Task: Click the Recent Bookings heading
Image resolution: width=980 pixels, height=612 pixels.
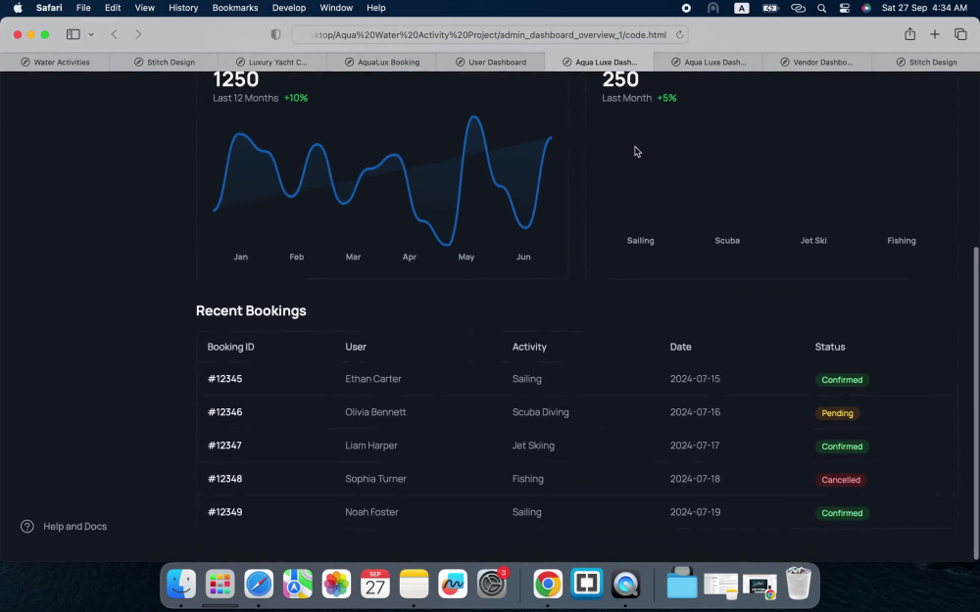Action: pos(251,311)
